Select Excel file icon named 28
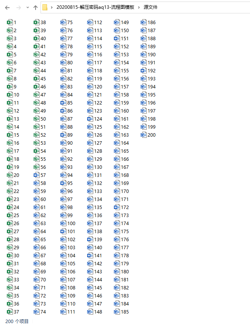Viewport: 250px width, 325px height. tap(10, 239)
